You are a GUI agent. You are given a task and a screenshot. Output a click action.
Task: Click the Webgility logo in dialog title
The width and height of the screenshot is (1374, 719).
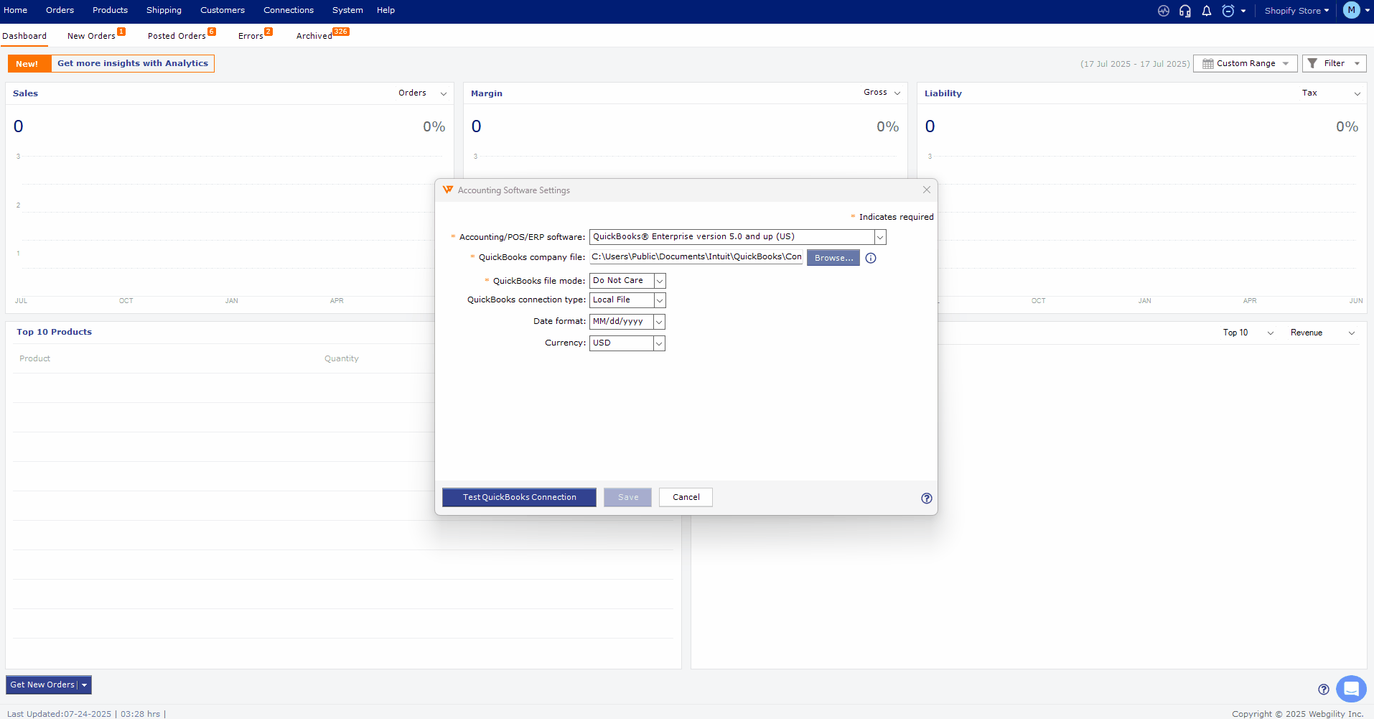[x=448, y=190]
